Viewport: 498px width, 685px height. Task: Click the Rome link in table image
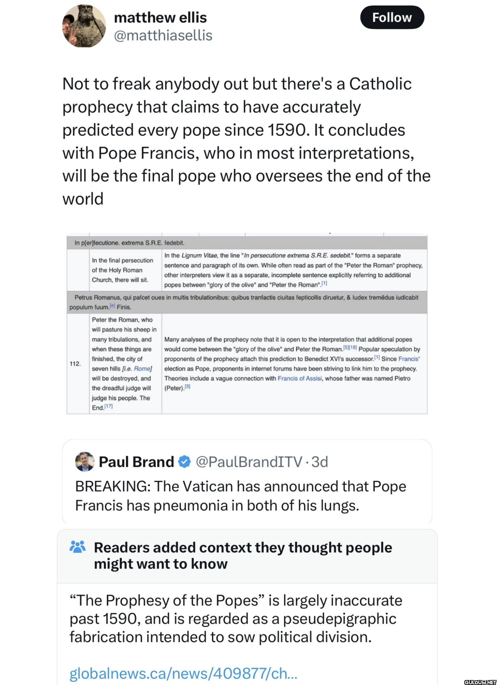coord(142,369)
